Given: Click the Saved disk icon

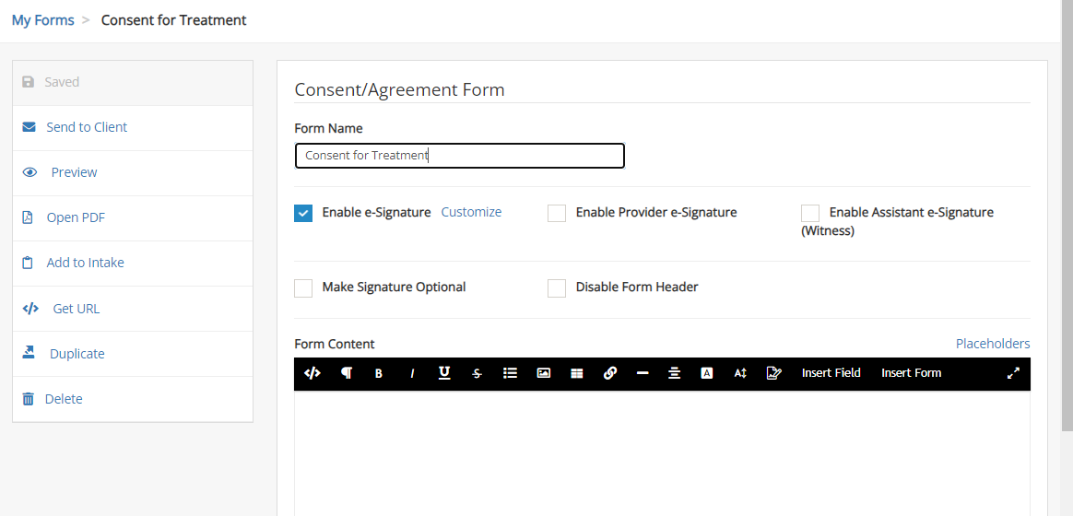Looking at the screenshot, I should click(x=28, y=82).
